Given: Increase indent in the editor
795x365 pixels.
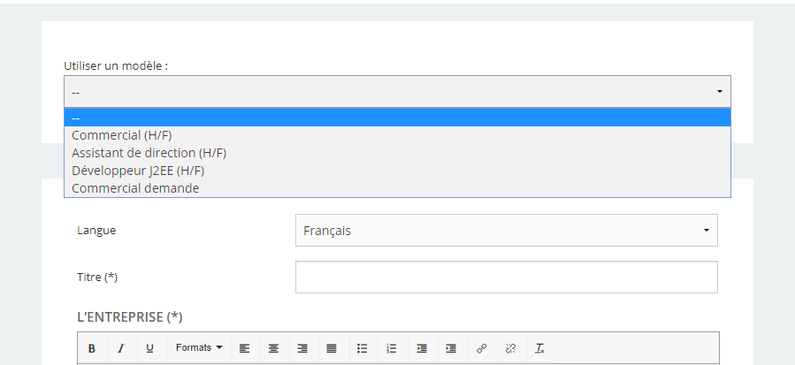Looking at the screenshot, I should point(451,348).
